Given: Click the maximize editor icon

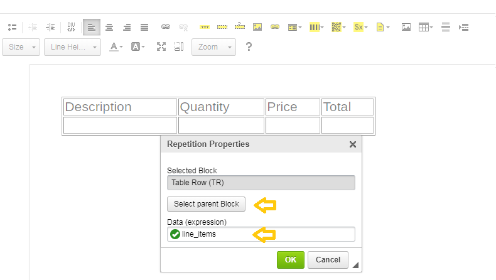Looking at the screenshot, I should 161,46.
